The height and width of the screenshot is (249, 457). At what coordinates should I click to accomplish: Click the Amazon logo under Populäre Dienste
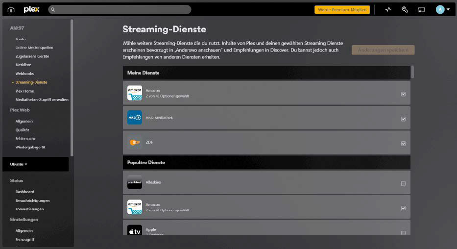pos(135,207)
